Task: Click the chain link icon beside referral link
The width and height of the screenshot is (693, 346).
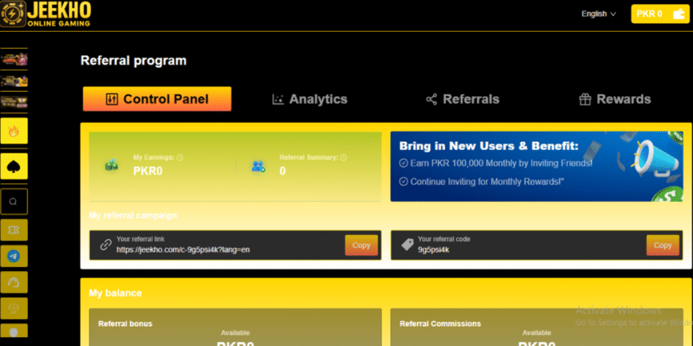Action: pyautogui.click(x=106, y=245)
